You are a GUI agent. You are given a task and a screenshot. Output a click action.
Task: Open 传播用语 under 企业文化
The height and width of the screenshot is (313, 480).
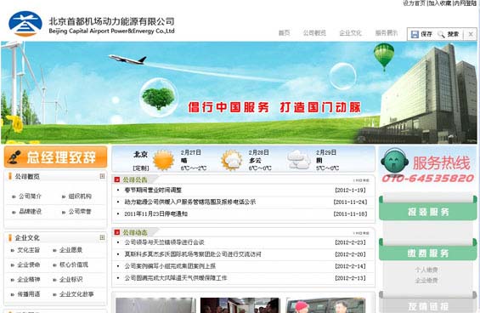pyautogui.click(x=29, y=294)
